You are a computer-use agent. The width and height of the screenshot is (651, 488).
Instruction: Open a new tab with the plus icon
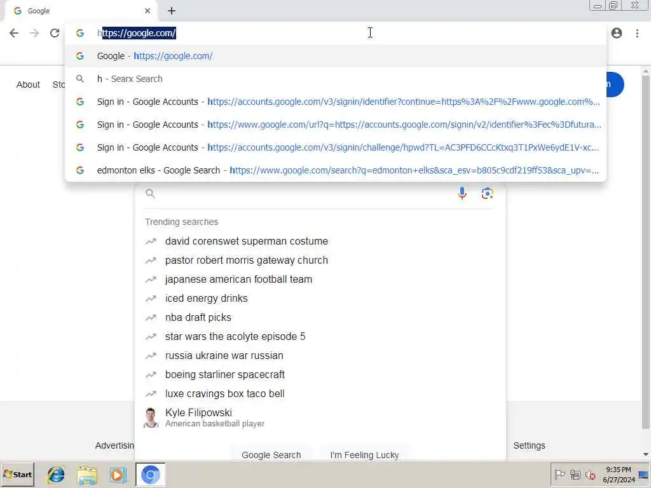pyautogui.click(x=172, y=11)
